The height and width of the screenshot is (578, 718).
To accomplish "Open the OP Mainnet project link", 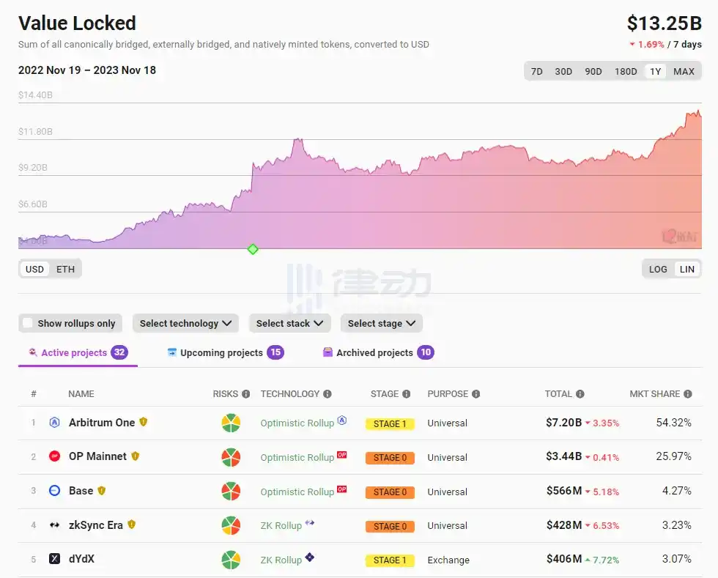I will (97, 456).
